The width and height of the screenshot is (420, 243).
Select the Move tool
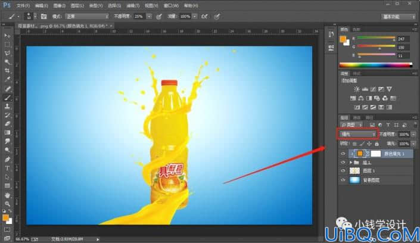(x=7, y=36)
